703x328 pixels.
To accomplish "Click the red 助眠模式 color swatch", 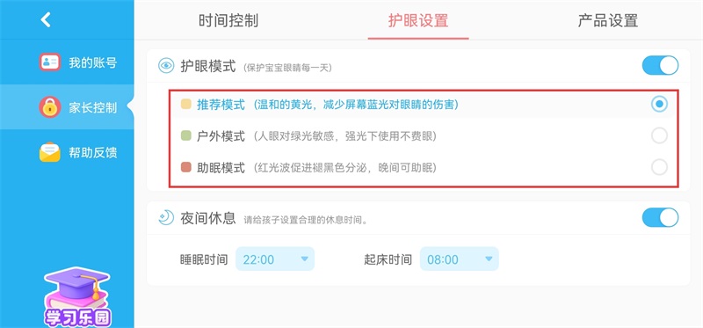I will [185, 168].
